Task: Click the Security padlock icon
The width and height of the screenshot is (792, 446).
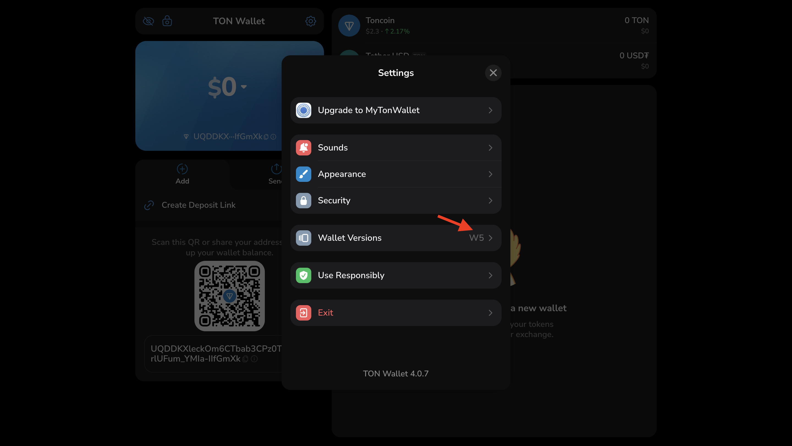Action: tap(303, 201)
